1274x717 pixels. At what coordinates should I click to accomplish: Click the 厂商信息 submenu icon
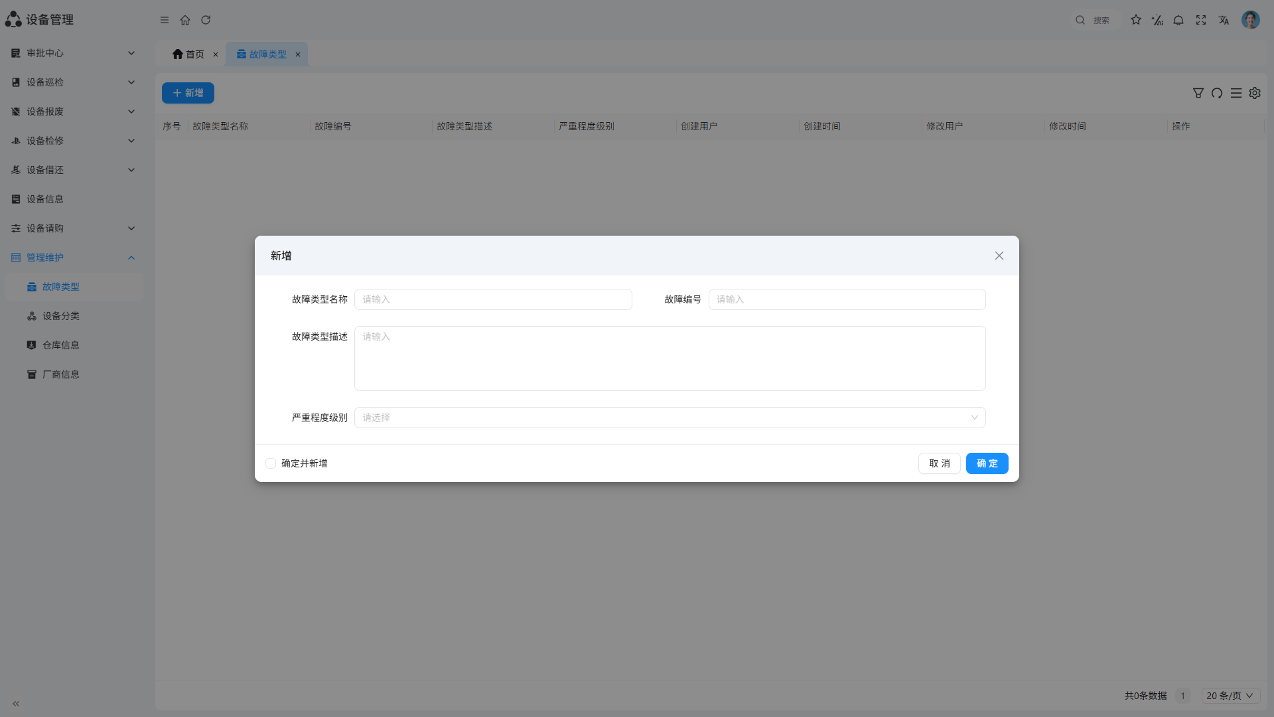click(32, 374)
